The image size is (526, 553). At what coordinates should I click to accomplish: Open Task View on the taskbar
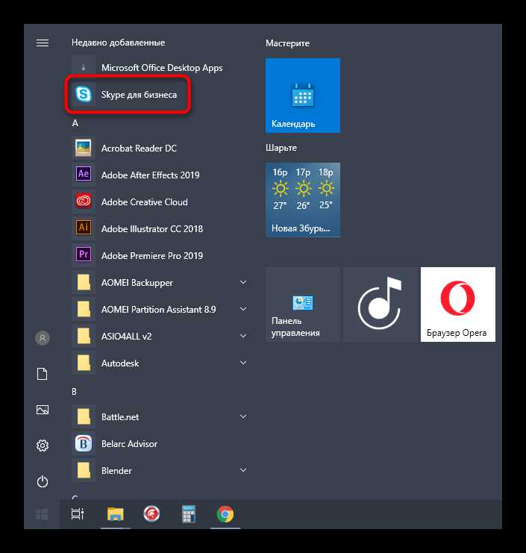[x=78, y=514]
